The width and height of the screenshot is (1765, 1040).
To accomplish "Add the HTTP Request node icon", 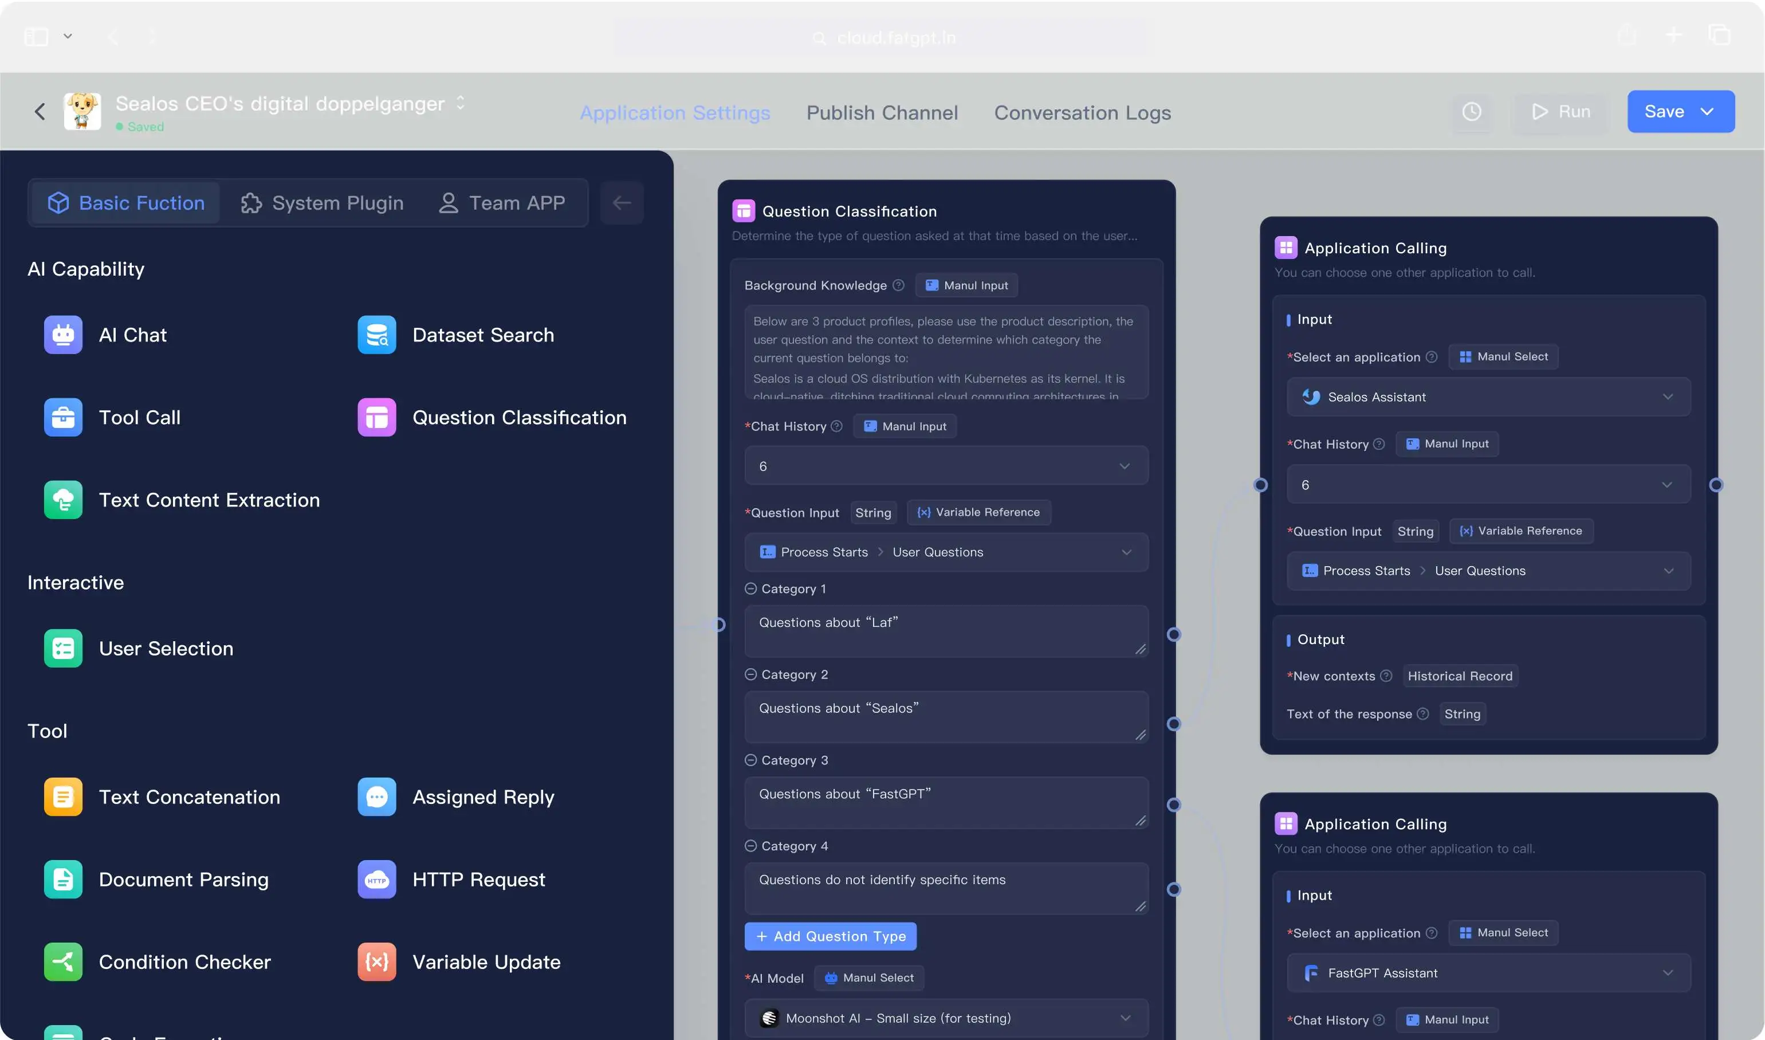I will coord(376,880).
